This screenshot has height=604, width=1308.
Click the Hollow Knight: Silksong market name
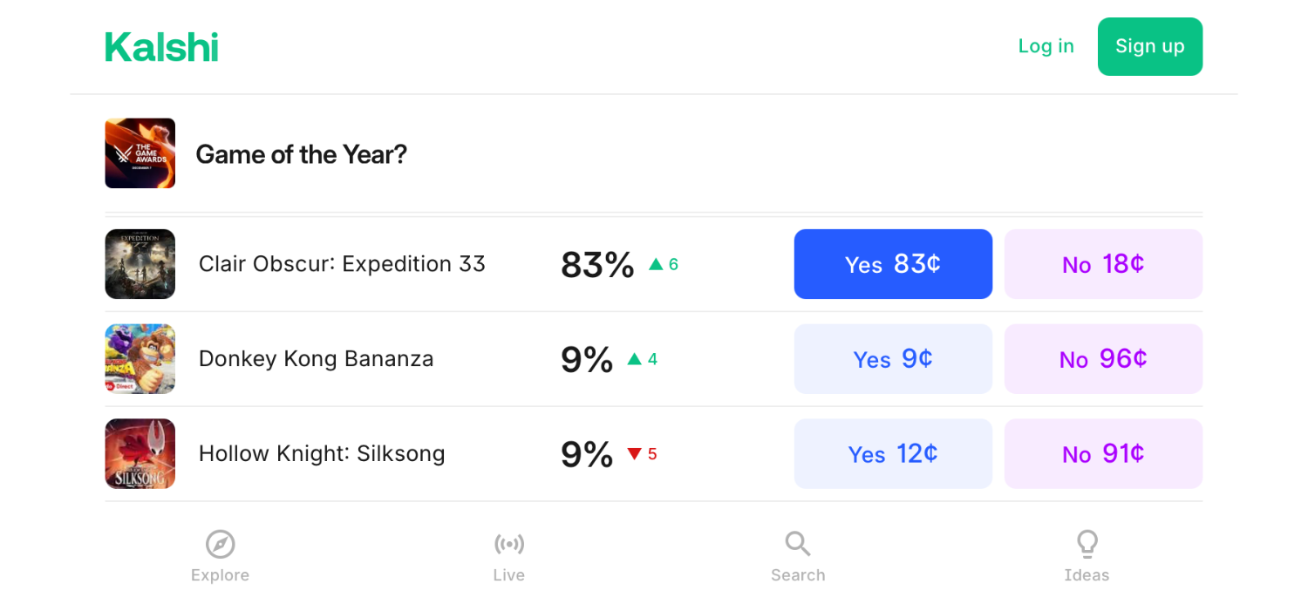tap(322, 454)
